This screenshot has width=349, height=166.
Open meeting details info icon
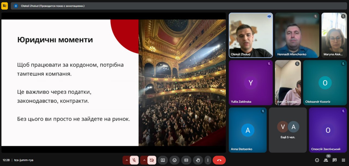317,160
